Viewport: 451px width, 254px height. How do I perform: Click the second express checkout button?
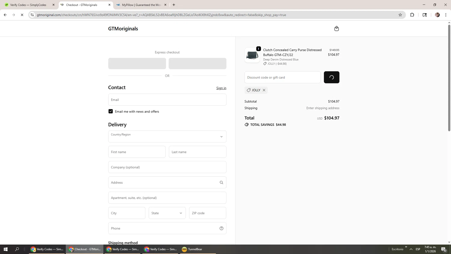point(198,63)
